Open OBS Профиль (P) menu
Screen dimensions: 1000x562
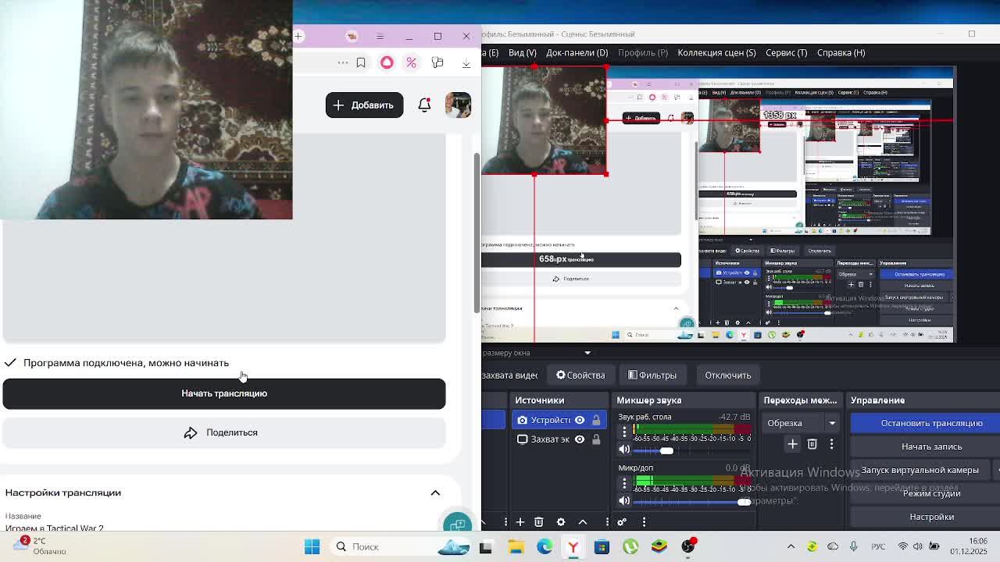(642, 52)
